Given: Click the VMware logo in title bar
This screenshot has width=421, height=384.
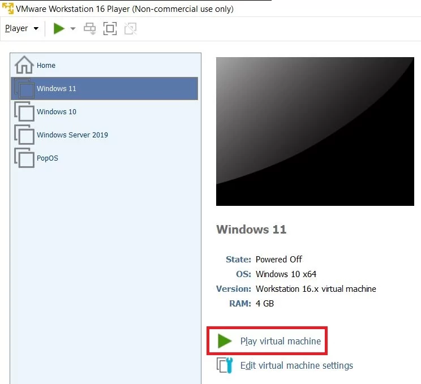Looking at the screenshot, I should point(8,8).
